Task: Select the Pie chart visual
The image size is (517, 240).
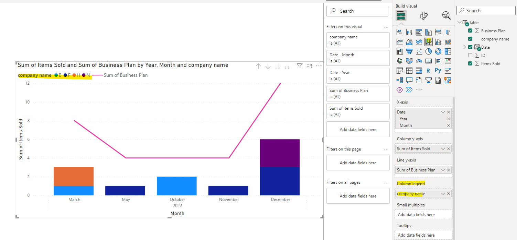Action: [429, 51]
